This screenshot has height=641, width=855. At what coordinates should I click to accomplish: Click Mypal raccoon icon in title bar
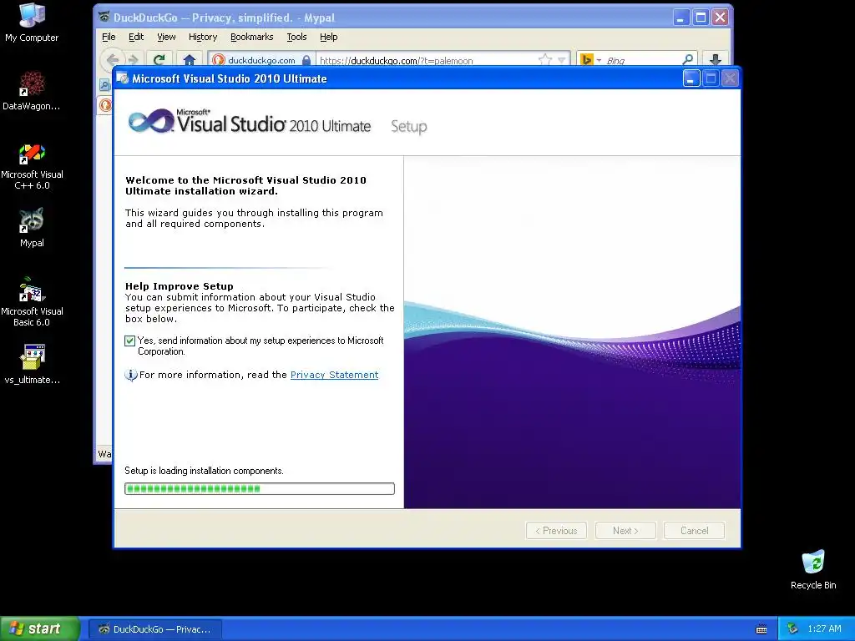click(x=104, y=18)
